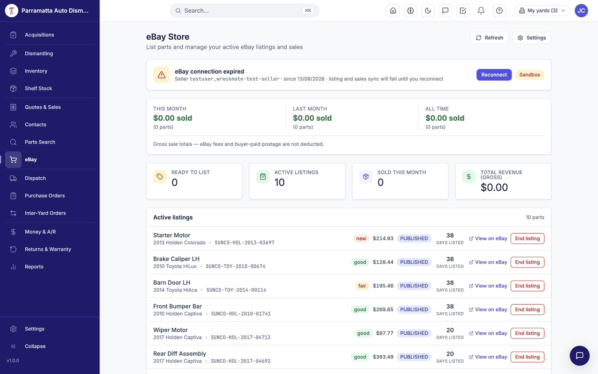Toggle dark mode with the moon icon
The image size is (598, 374).
point(428,11)
